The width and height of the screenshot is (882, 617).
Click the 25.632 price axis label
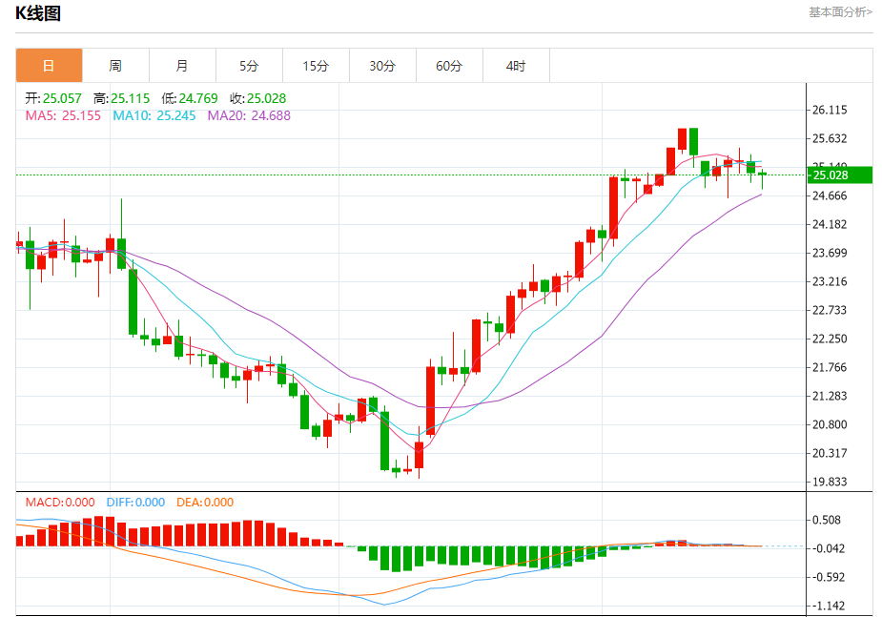830,138
